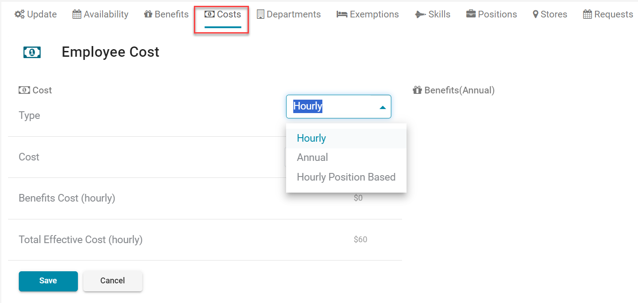Click the jet icon beside Skills
The width and height of the screenshot is (638, 303).
coord(420,14)
